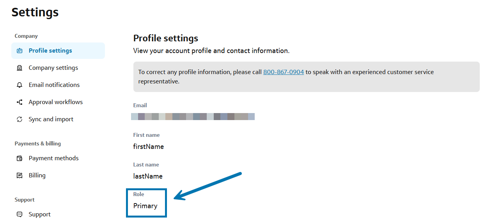Click the Payment methods wallet icon
The width and height of the screenshot is (486, 223).
tap(20, 158)
